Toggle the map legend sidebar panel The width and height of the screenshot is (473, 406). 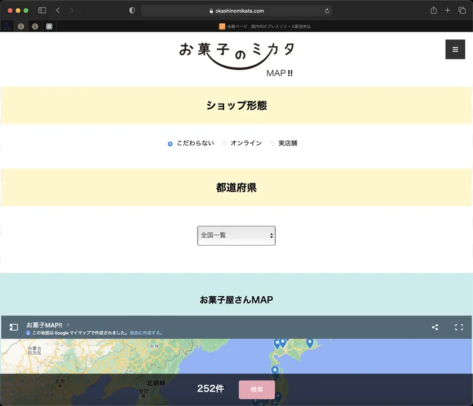point(14,327)
